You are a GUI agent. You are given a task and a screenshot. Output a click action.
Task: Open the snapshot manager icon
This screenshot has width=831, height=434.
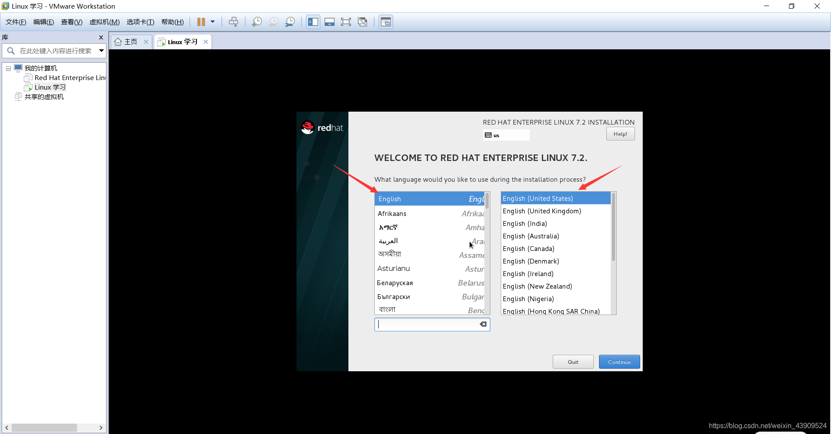tap(290, 22)
